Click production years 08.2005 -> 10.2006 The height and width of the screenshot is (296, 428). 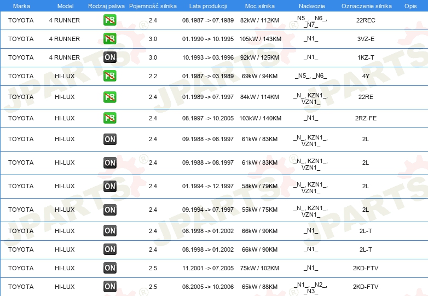tap(208, 287)
